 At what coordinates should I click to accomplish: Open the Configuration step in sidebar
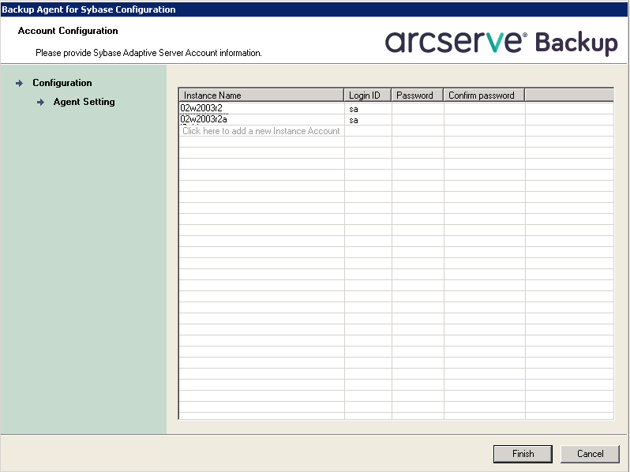pyautogui.click(x=62, y=83)
